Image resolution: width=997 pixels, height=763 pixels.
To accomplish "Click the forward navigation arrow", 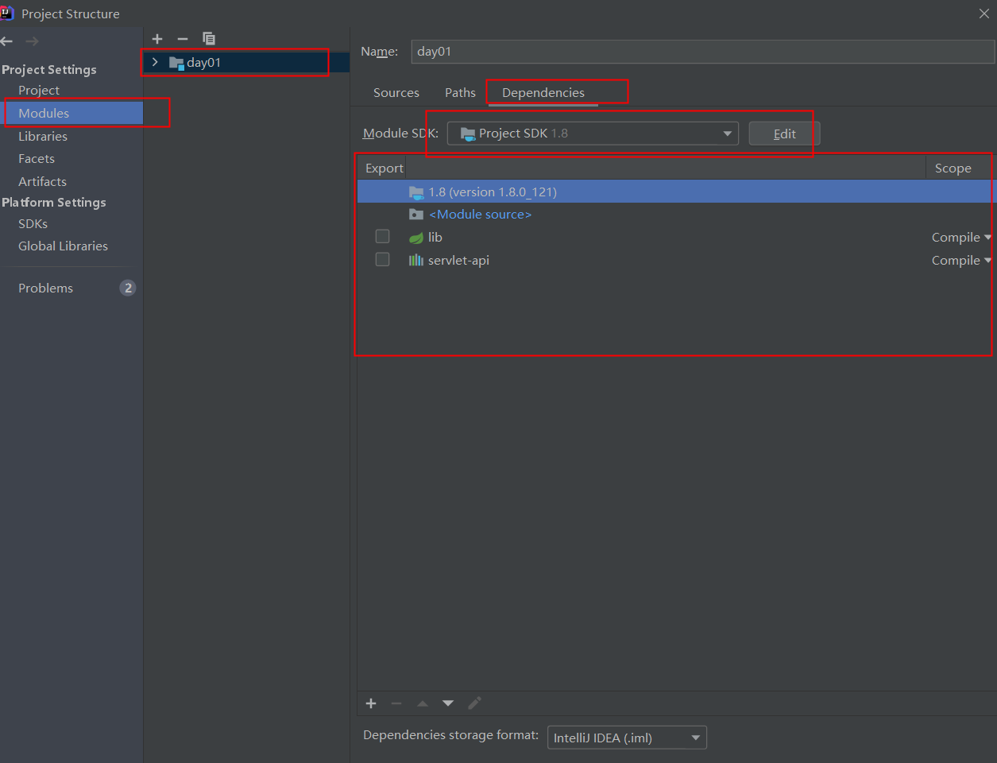I will pos(32,41).
